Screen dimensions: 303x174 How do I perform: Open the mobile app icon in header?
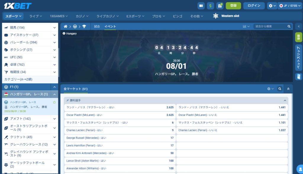[201, 6]
